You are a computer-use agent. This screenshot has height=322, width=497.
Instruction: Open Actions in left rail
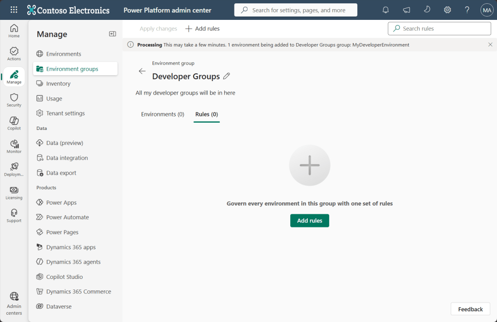coord(14,54)
